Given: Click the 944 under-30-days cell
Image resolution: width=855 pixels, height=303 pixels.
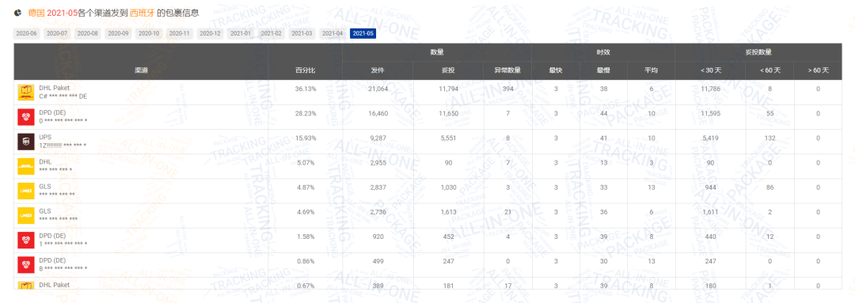Looking at the screenshot, I should pos(710,187).
